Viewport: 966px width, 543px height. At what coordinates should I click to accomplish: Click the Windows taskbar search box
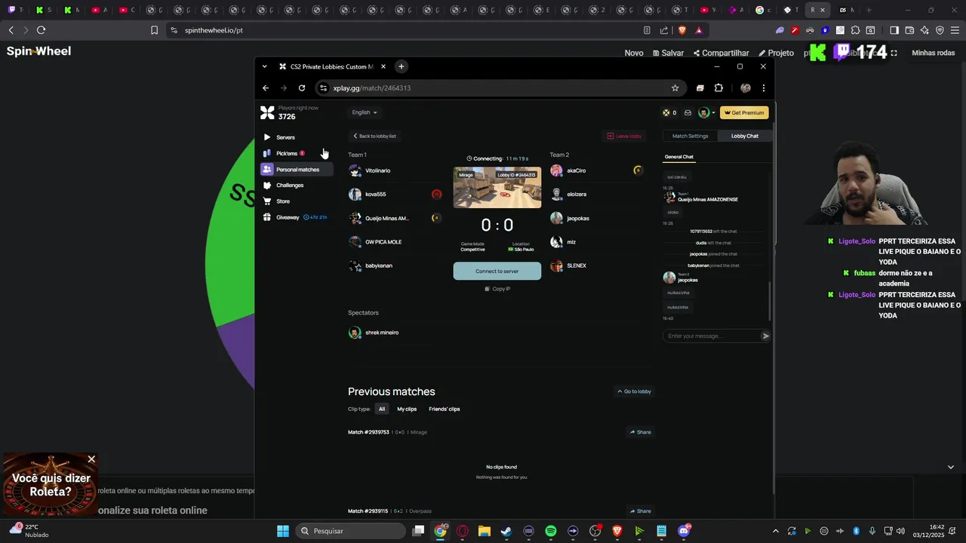coord(350,531)
